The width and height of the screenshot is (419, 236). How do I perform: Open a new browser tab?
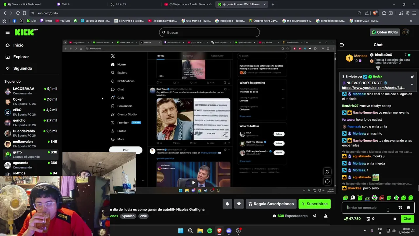[273, 4]
